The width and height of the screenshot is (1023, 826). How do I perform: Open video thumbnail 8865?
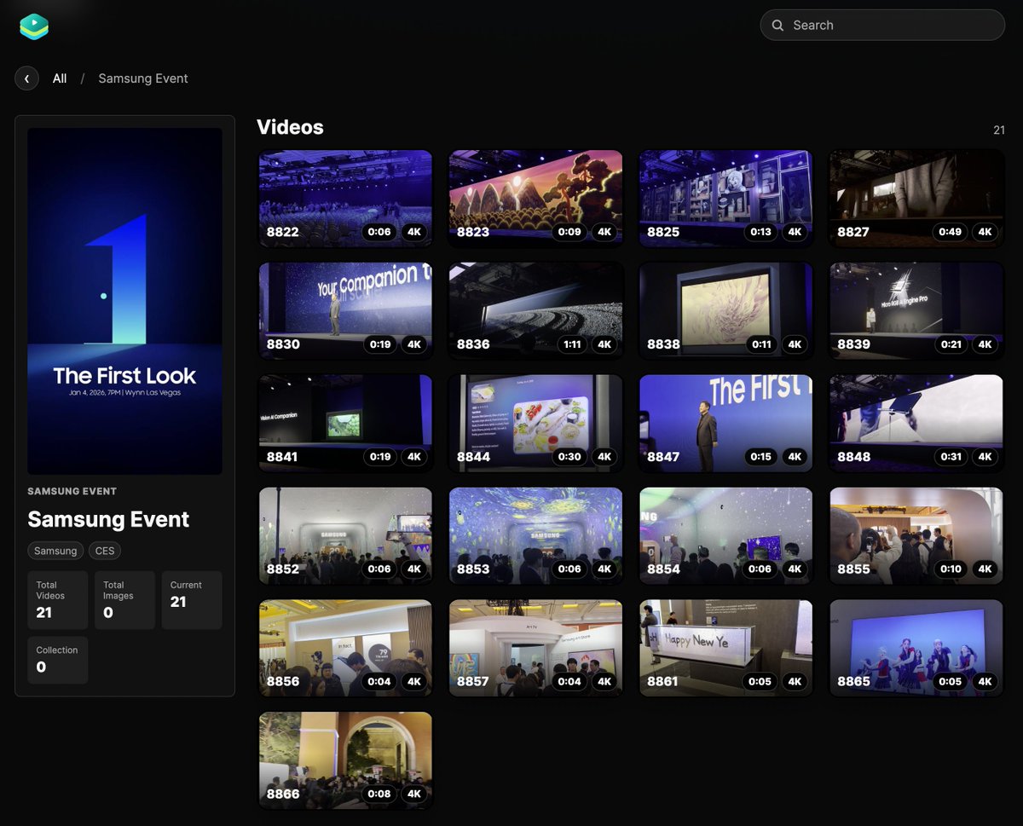[916, 649]
